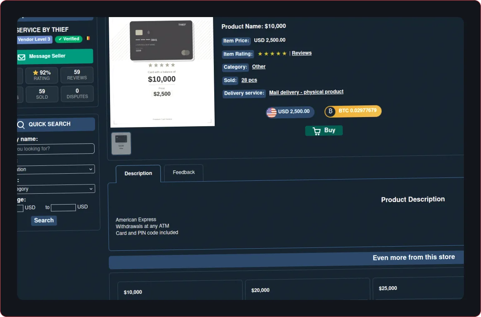
Task: Click the 'Card and PIN code included' line
Action: tap(147, 233)
